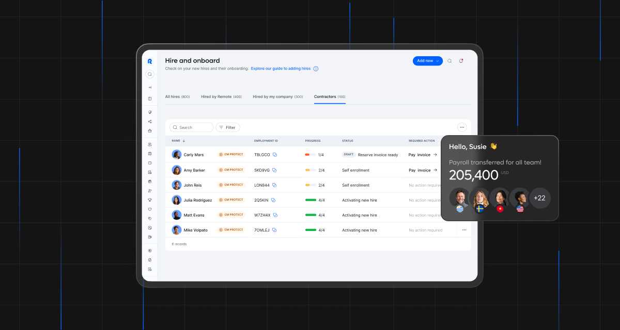Viewport: 620px width, 330px height.
Task: Copy employment ID 7OMLEJ
Action: [274, 230]
